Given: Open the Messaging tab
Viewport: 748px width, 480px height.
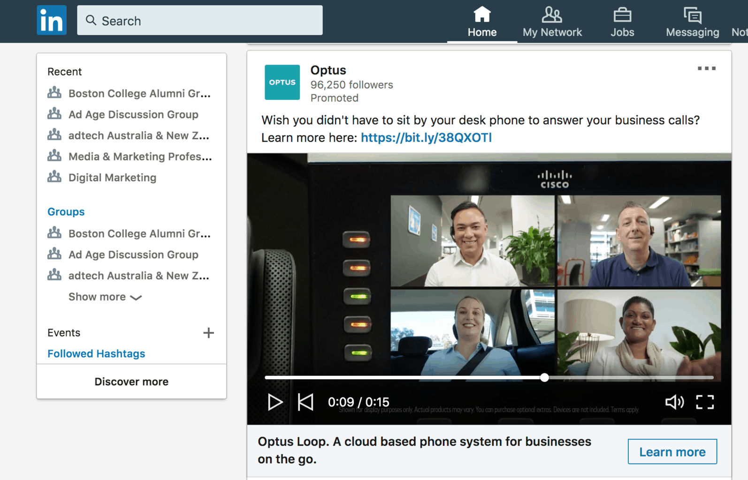Looking at the screenshot, I should pyautogui.click(x=692, y=22).
